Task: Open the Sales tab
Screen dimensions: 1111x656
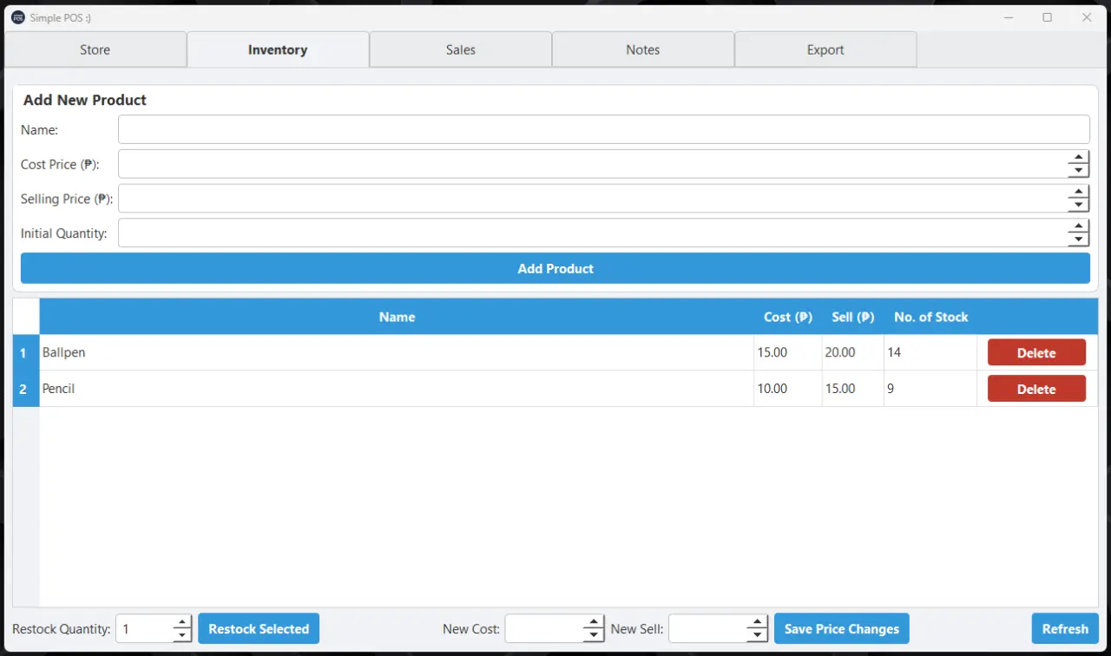Action: click(x=461, y=49)
